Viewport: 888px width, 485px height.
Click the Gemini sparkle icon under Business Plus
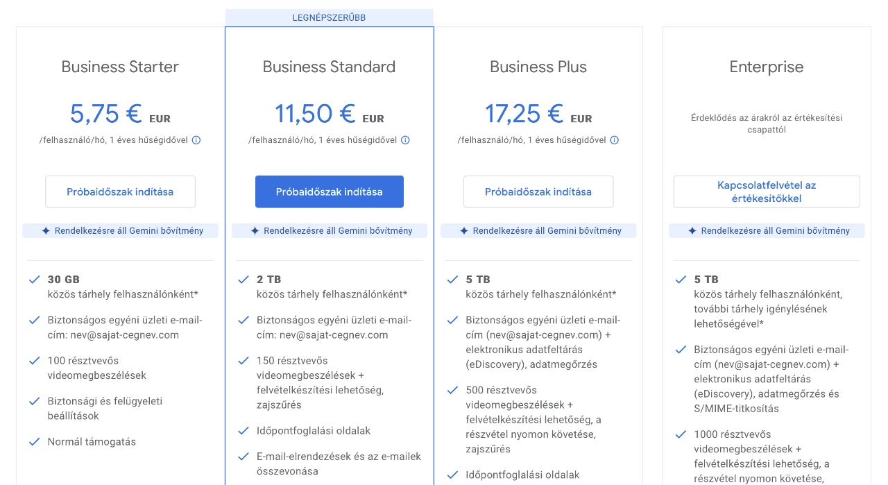(463, 230)
